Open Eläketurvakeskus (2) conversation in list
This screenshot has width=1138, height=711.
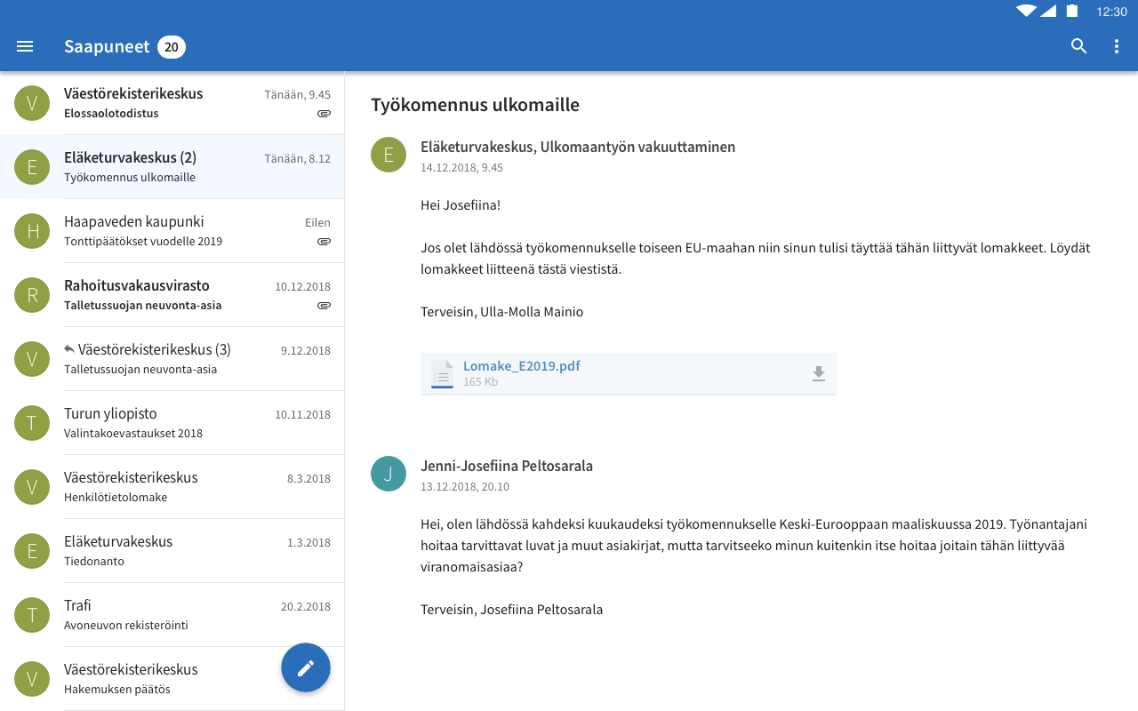[172, 167]
